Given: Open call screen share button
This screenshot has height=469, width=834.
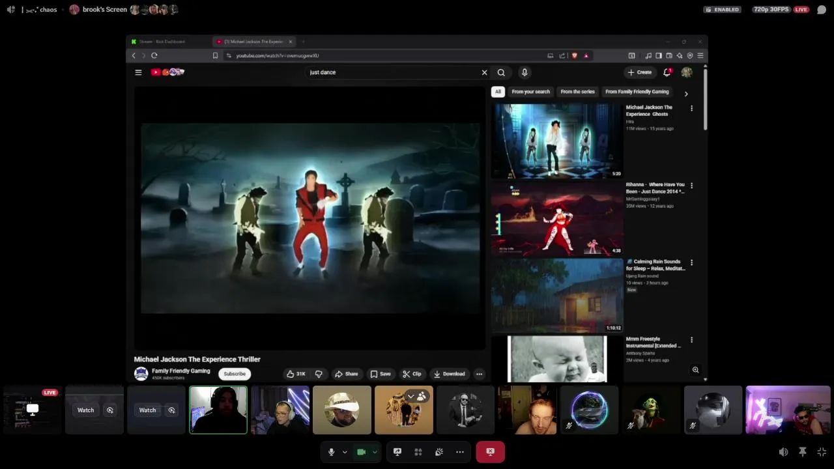Looking at the screenshot, I should [397, 452].
